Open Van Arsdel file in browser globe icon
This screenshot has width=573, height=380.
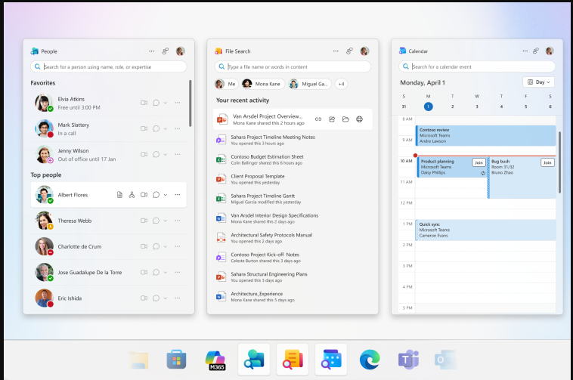[360, 119]
